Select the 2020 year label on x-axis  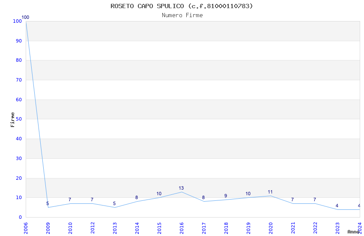click(271, 228)
